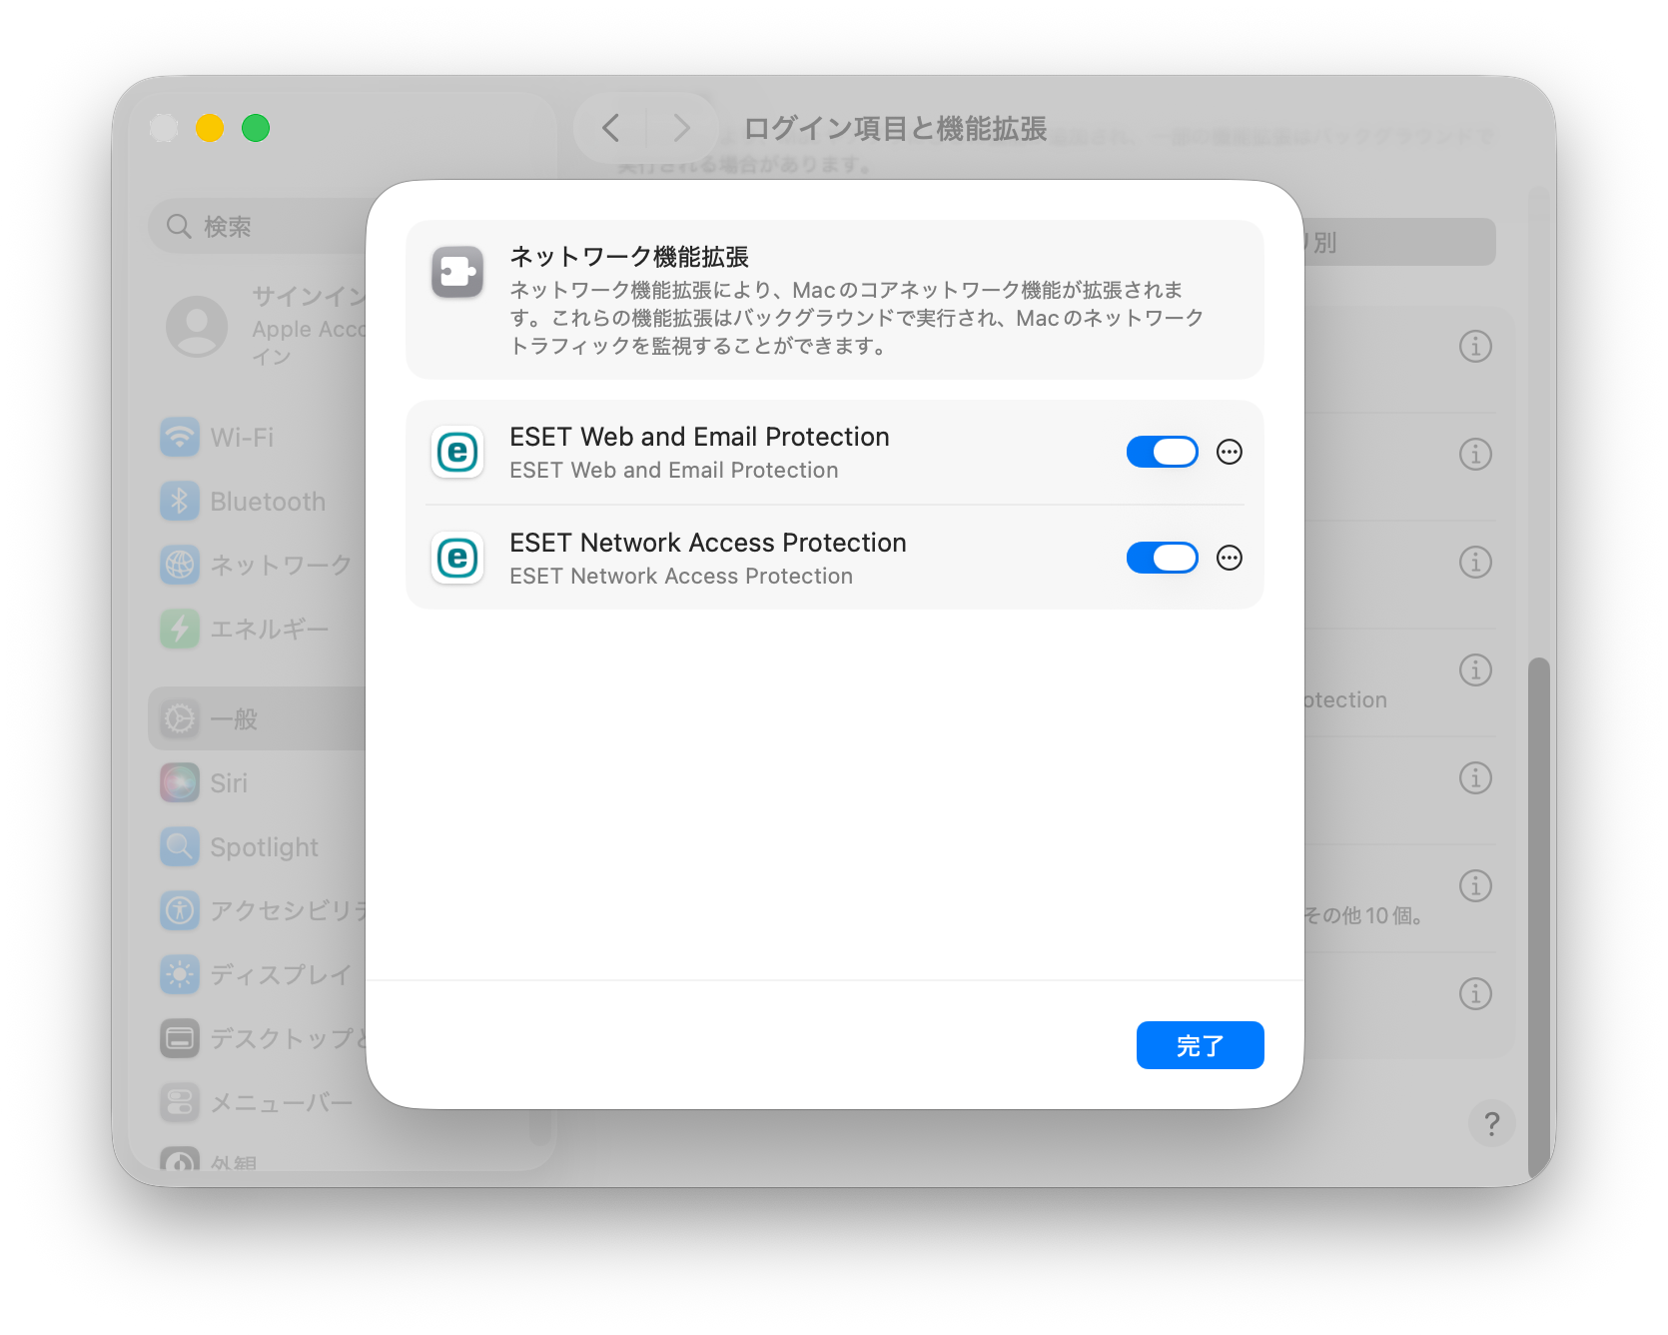This screenshot has width=1668, height=1335.
Task: Select ディスプレイ in the sidebar
Action: coord(280,975)
